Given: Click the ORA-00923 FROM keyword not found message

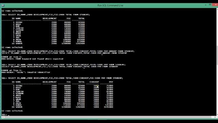Looking at the screenshot, I should click(32, 59).
